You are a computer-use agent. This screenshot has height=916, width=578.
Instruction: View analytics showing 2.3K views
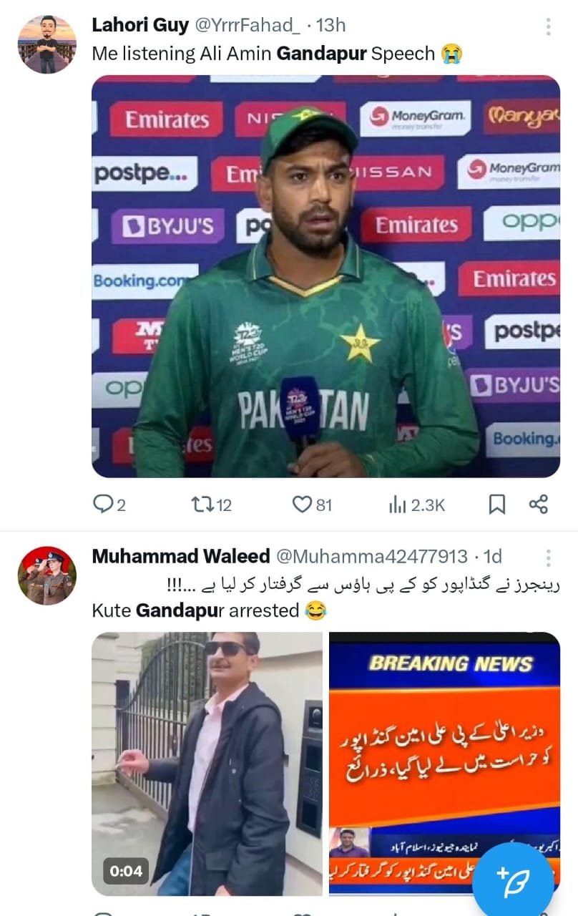(417, 505)
